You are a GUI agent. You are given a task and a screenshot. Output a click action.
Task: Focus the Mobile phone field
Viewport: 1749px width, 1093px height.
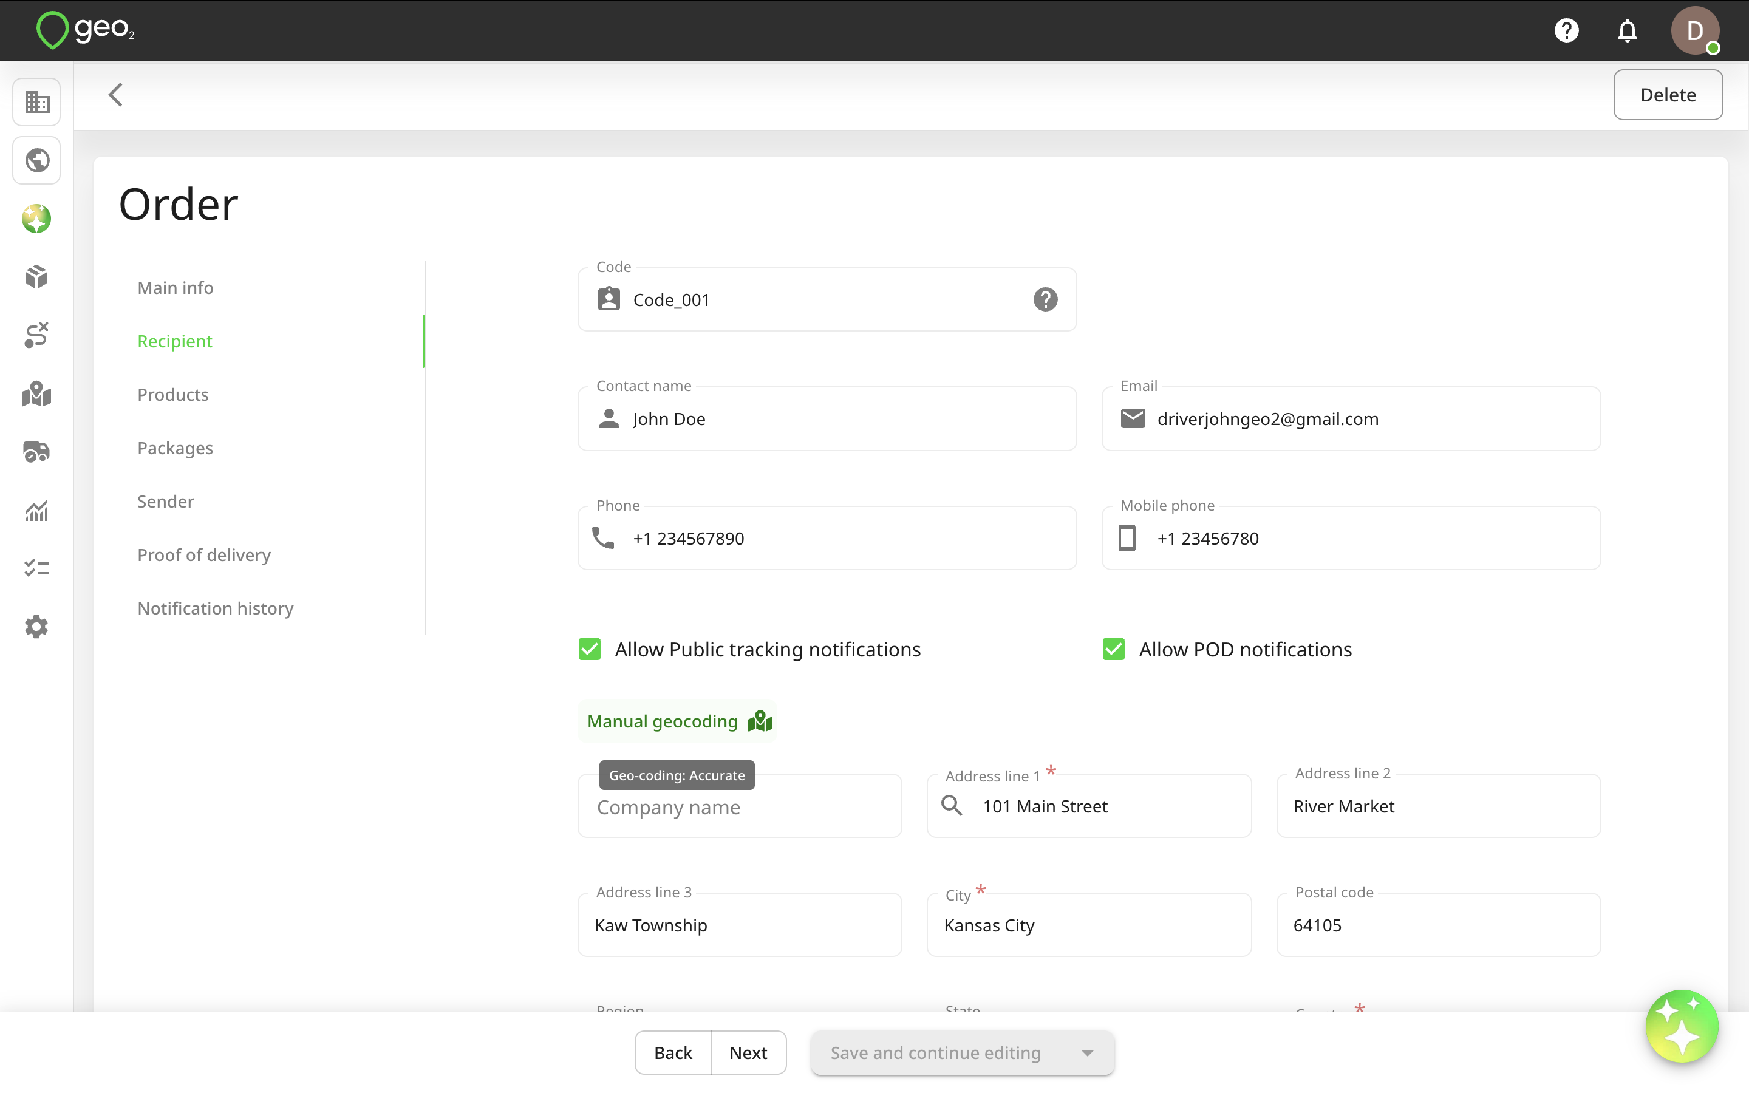[1351, 538]
